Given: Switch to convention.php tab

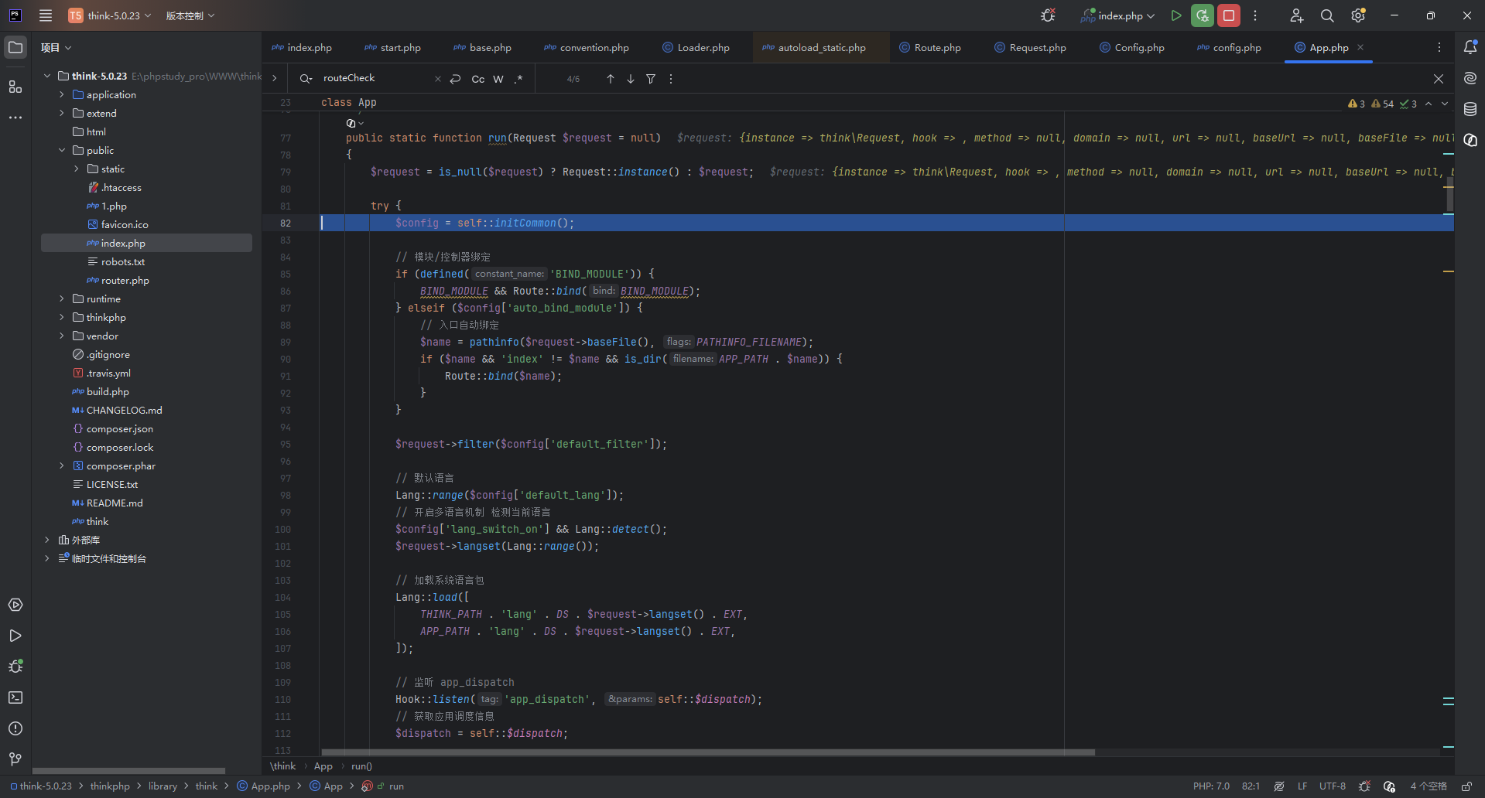Looking at the screenshot, I should click(x=587, y=47).
